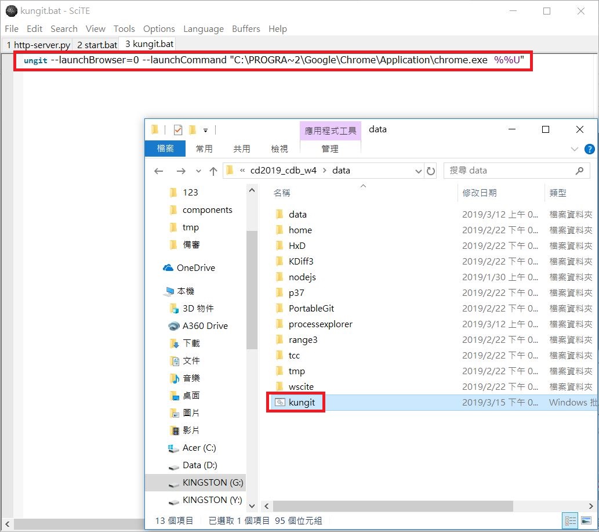This screenshot has height=532, width=599.
Task: Open the Buffers menu in SciTE
Action: coord(246,28)
